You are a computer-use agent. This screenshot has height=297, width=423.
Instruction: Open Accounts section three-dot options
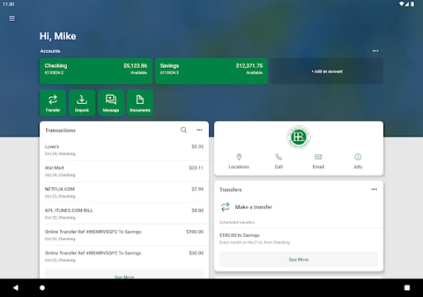click(375, 51)
